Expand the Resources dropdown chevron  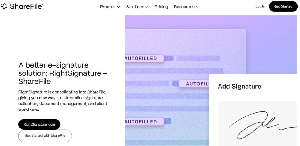[197, 7]
